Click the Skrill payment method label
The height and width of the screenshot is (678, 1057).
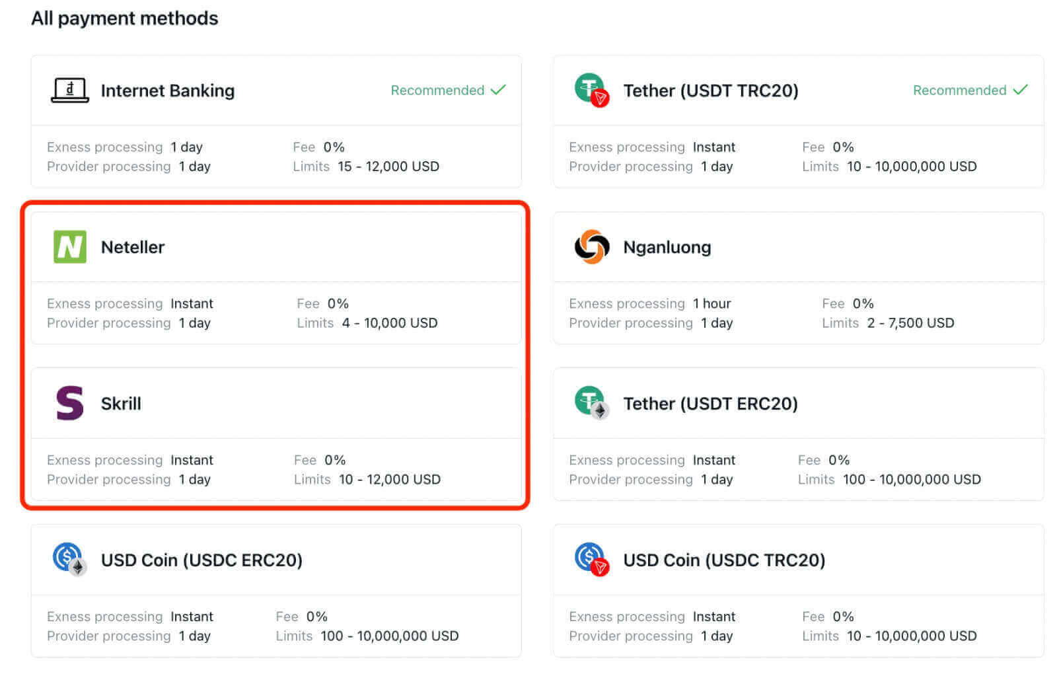[x=121, y=404]
